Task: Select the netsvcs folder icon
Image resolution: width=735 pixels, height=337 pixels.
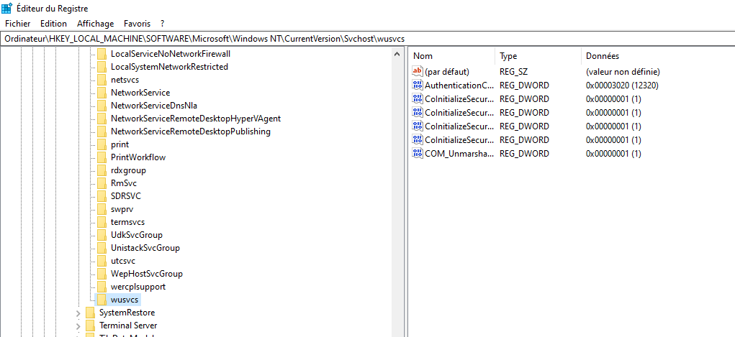Action: point(102,80)
